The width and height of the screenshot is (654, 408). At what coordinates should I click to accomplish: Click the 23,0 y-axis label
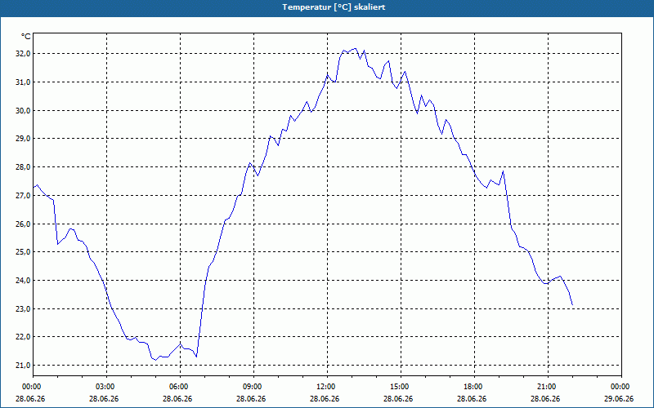[24, 309]
